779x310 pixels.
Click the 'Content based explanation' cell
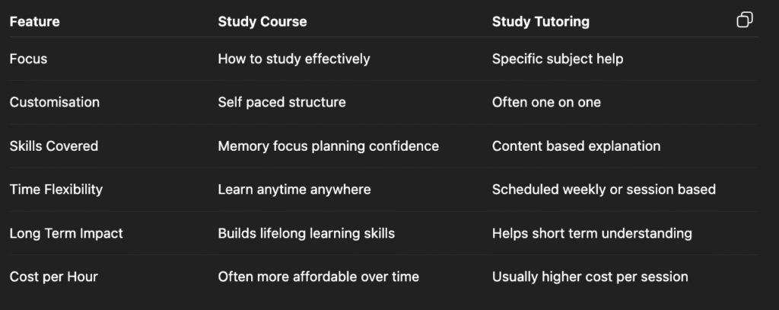[x=577, y=145]
